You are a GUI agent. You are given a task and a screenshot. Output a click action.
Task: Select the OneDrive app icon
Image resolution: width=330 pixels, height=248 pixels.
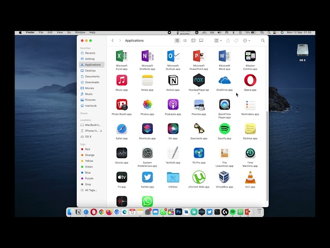pos(224,81)
